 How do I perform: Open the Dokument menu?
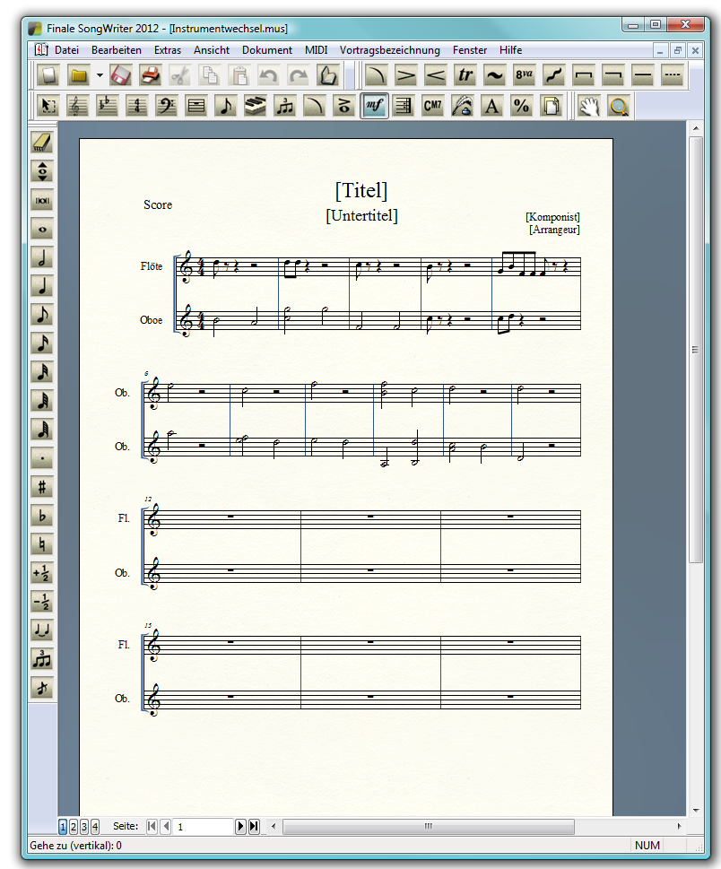pos(266,50)
